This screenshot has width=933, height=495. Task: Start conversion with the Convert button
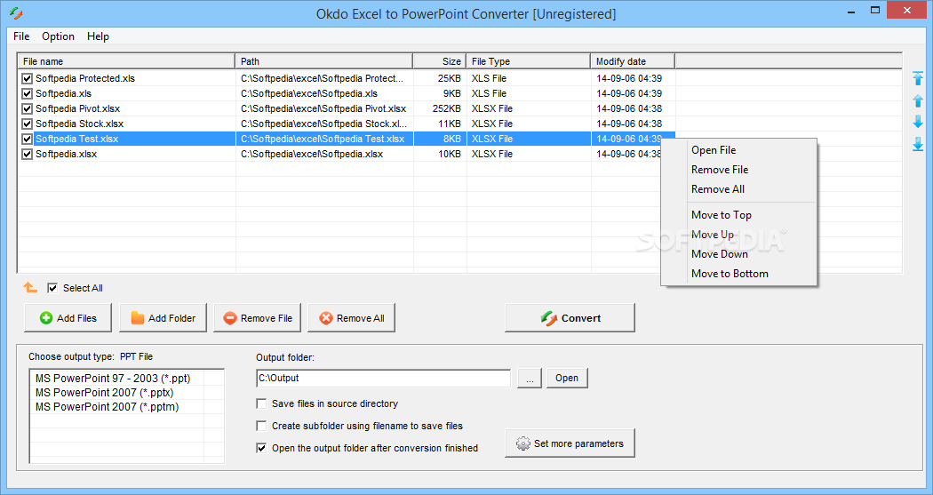pos(570,318)
